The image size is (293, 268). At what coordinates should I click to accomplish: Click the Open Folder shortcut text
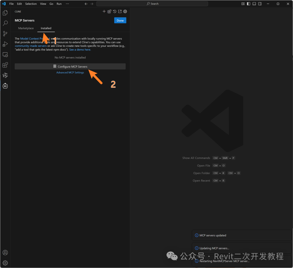(x=202, y=173)
